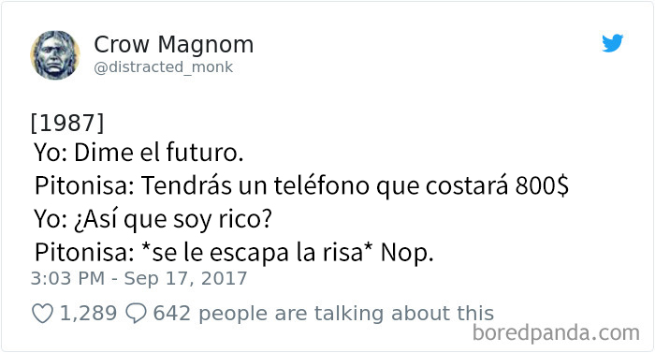
Task: Visit the @distracted_monk handle link
Action: click(164, 66)
